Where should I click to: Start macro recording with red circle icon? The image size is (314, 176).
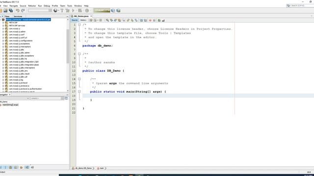pyautogui.click(x=150, y=20)
